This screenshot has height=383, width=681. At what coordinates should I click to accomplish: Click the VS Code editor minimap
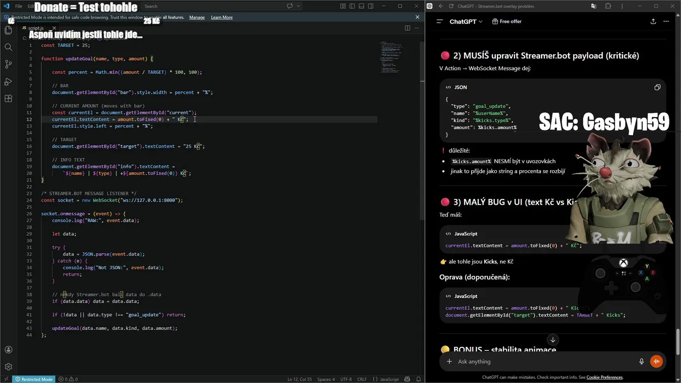tap(391, 57)
